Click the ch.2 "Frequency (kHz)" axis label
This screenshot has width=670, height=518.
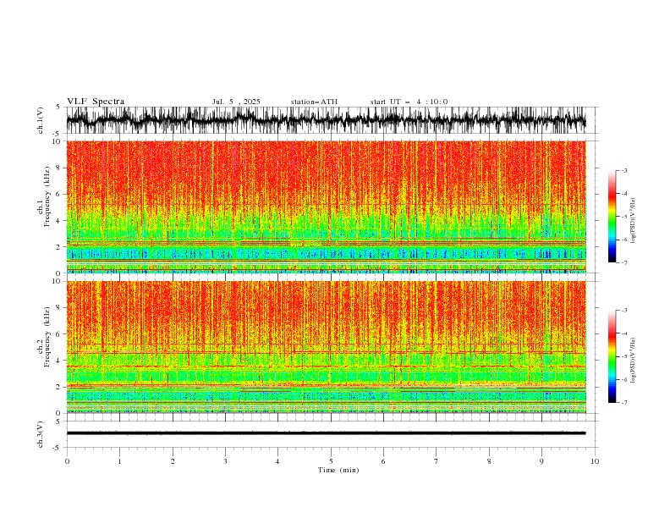(47, 336)
